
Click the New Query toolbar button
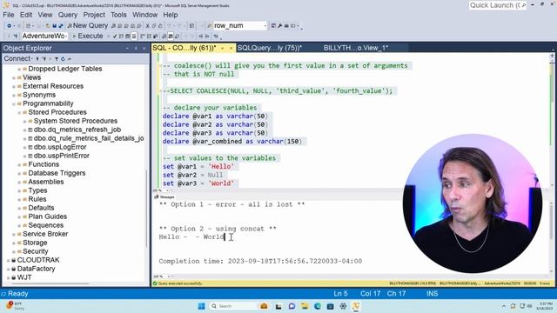pyautogui.click(x=87, y=25)
